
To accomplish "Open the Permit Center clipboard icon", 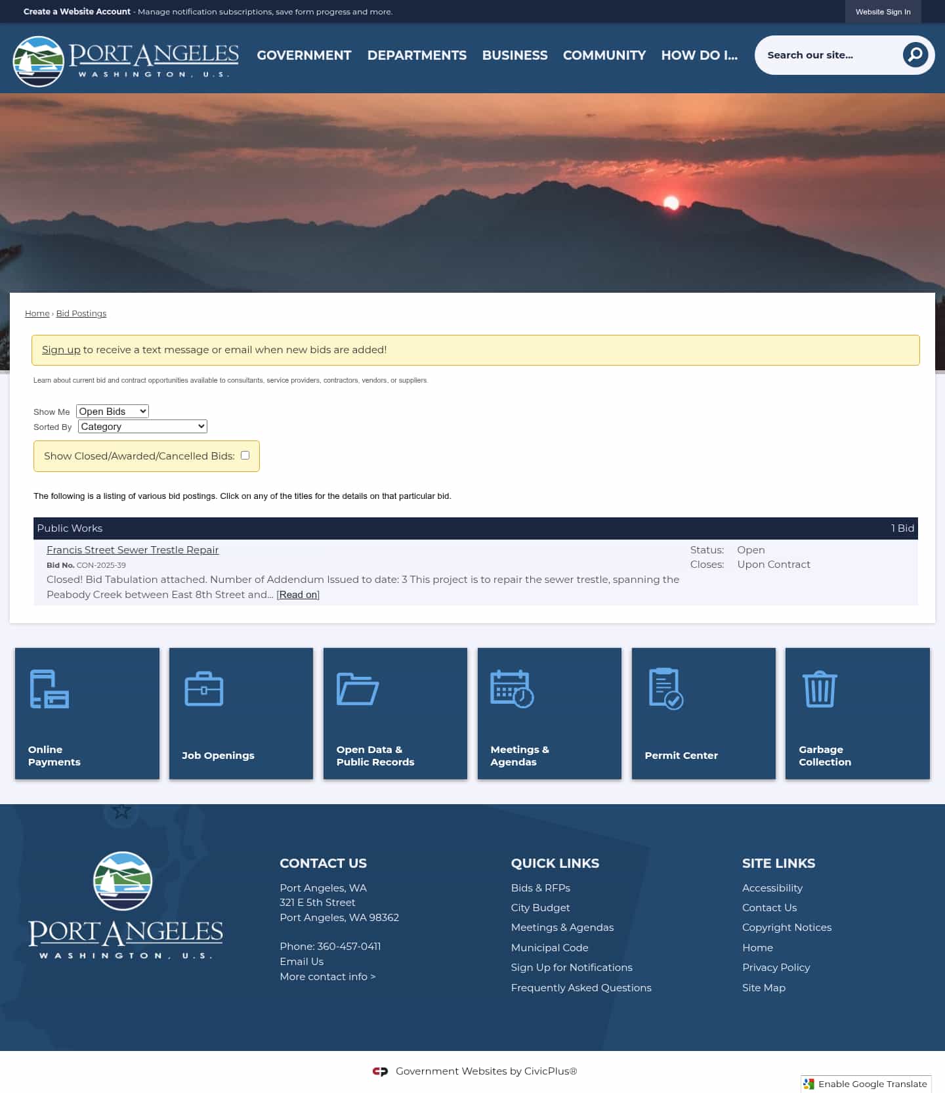I will coord(666,689).
